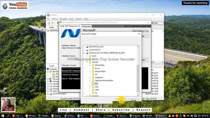Switch to Smadav taskbar button
210x118 pixels.
[109, 116]
